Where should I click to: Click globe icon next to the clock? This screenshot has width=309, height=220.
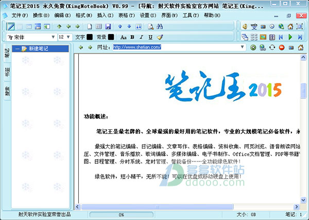pos(281,26)
